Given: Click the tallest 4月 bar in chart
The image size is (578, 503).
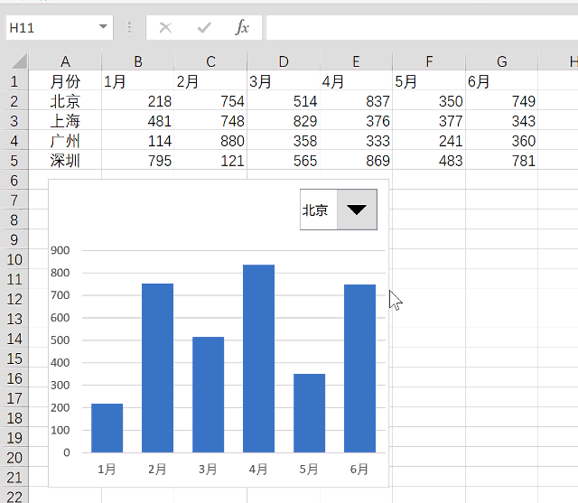Looking at the screenshot, I should point(258,359).
